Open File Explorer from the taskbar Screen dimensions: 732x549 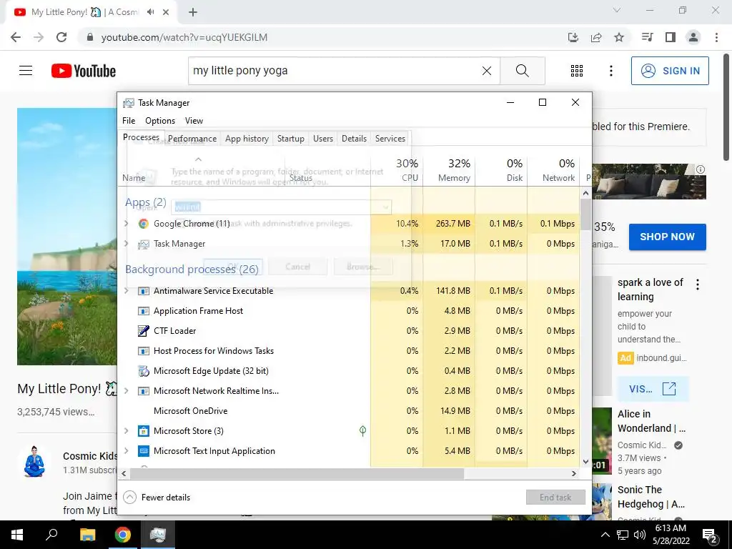pyautogui.click(x=87, y=535)
